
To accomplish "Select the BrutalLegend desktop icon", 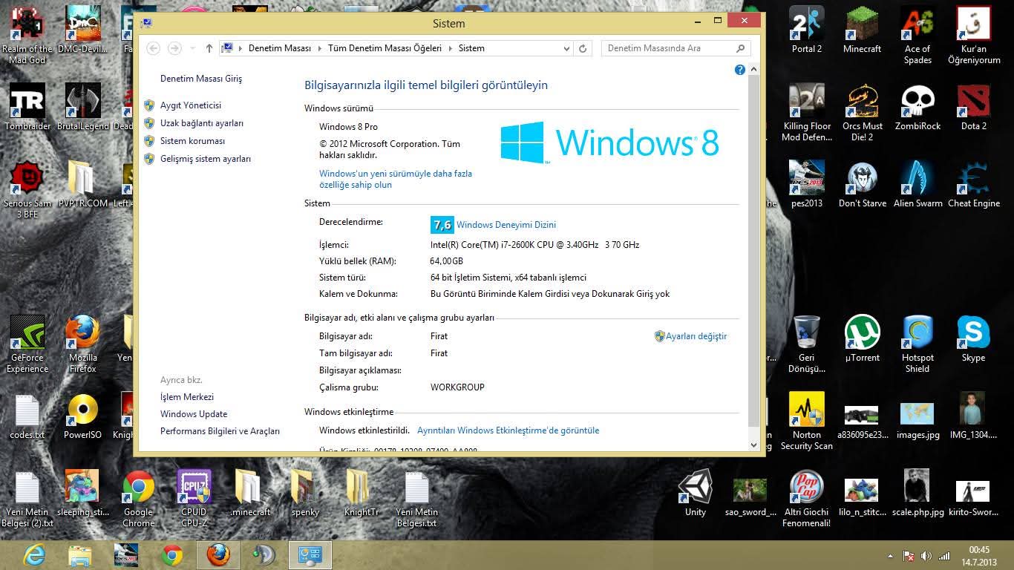I will click(83, 108).
